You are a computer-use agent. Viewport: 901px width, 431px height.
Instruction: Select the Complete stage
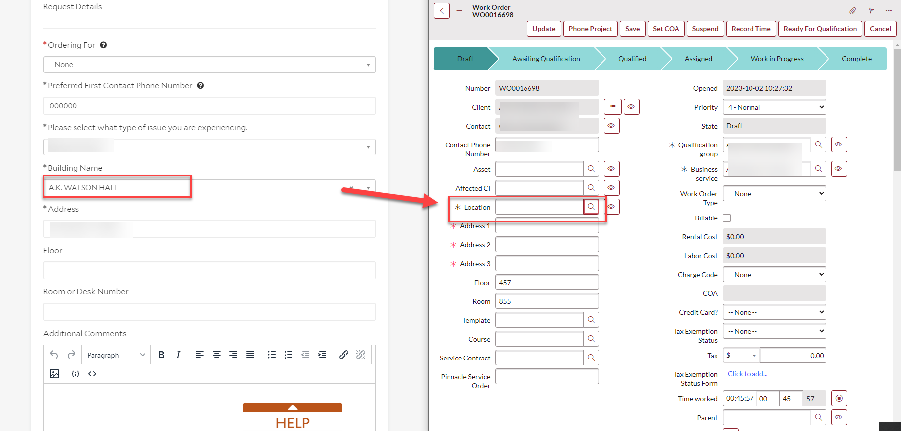[x=857, y=59]
